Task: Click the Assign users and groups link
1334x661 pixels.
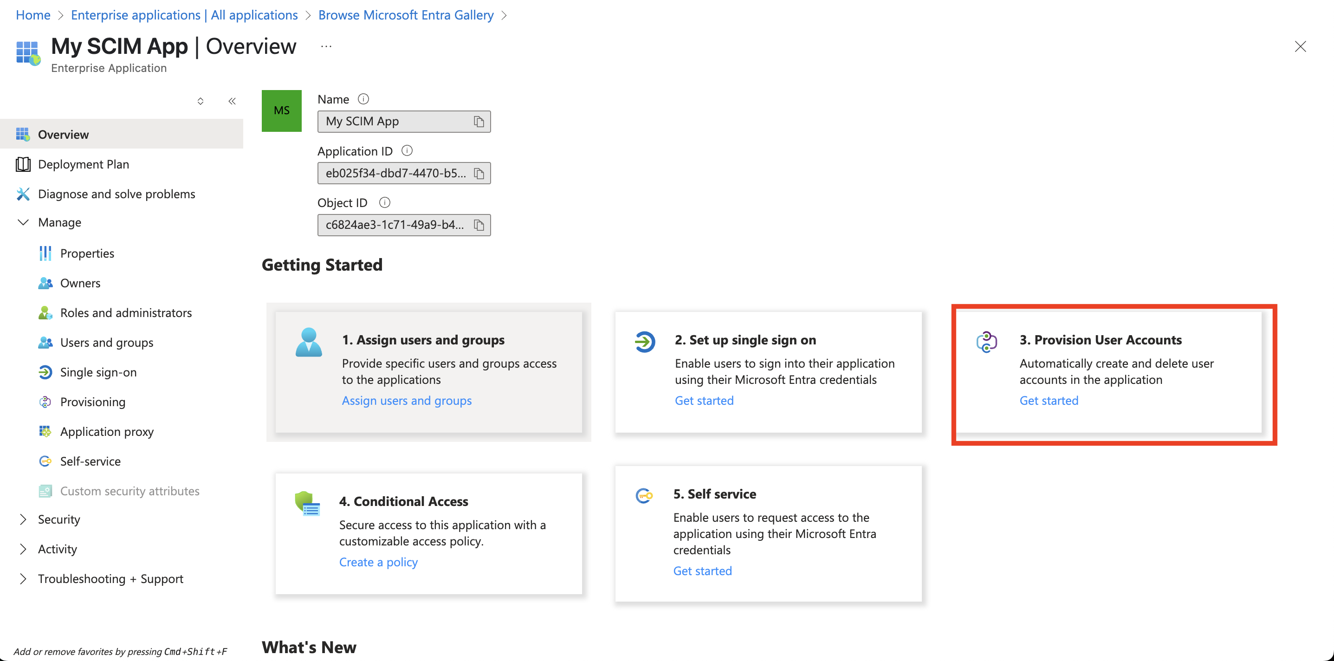Action: coord(406,400)
